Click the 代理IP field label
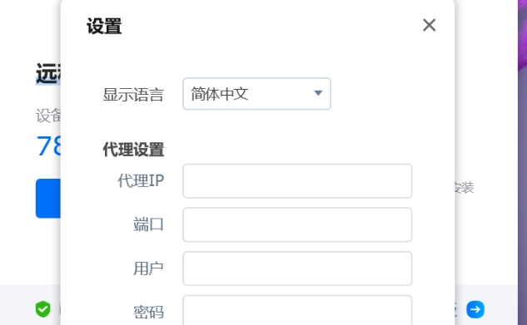The image size is (527, 325). pos(141,180)
